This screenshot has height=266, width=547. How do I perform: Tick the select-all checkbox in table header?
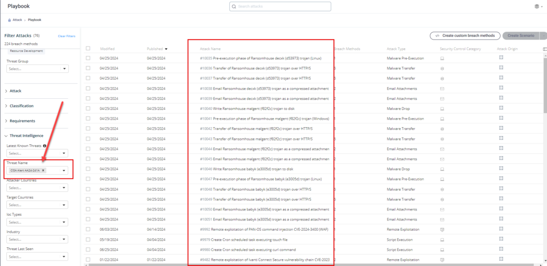88,49
